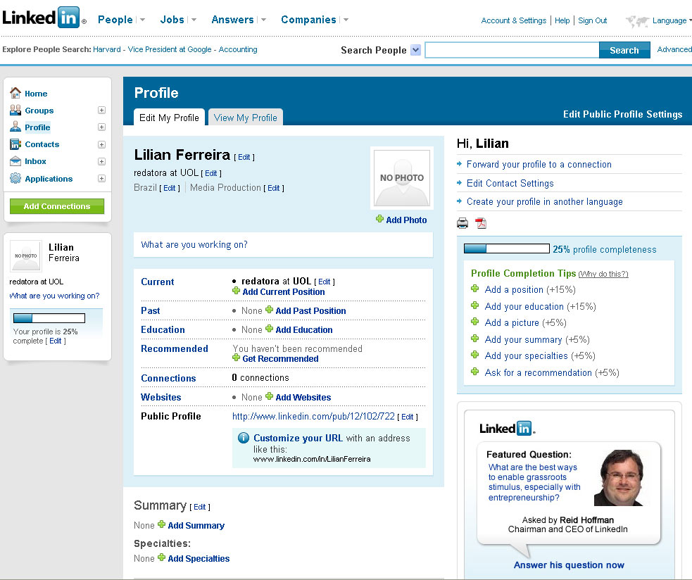Open the Jobs menu dropdown arrow
The width and height of the screenshot is (692, 580).
pos(194,20)
